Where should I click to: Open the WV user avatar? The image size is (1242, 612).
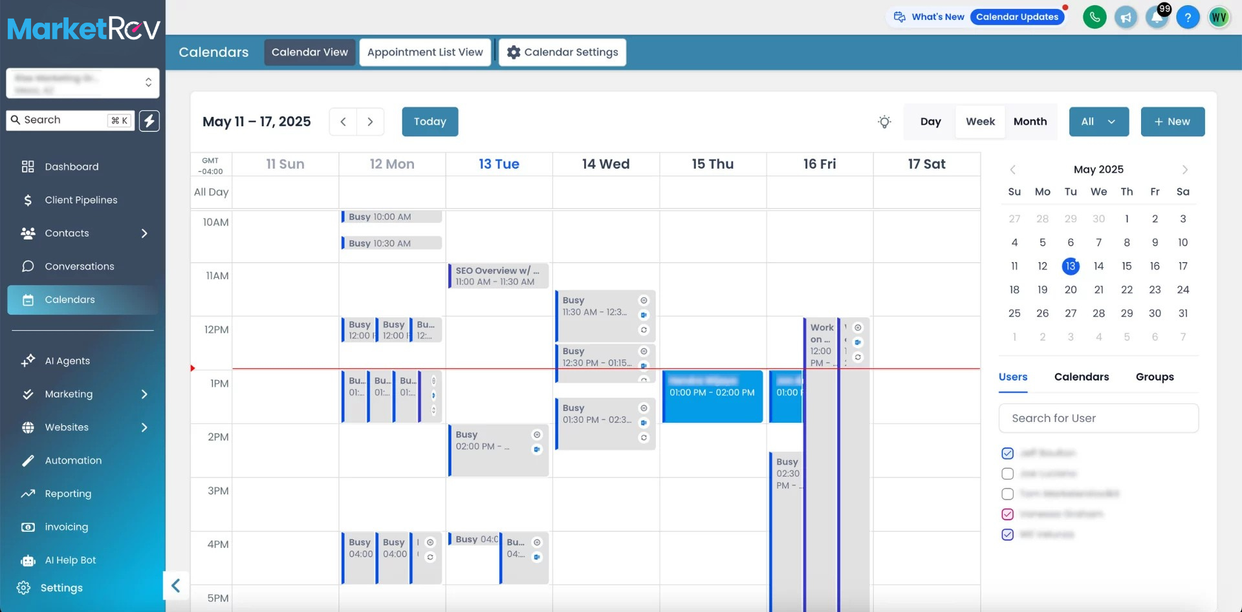pyautogui.click(x=1219, y=17)
